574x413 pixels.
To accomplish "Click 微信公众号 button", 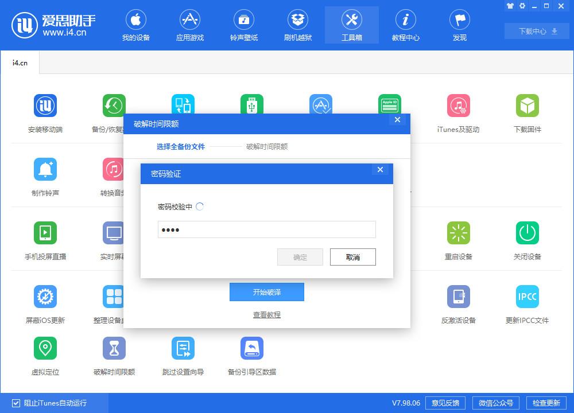I will point(496,403).
